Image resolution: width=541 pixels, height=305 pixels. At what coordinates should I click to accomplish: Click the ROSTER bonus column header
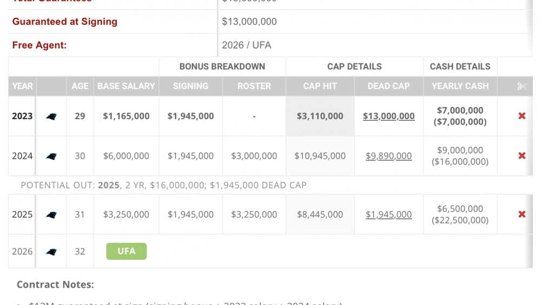pos(254,86)
